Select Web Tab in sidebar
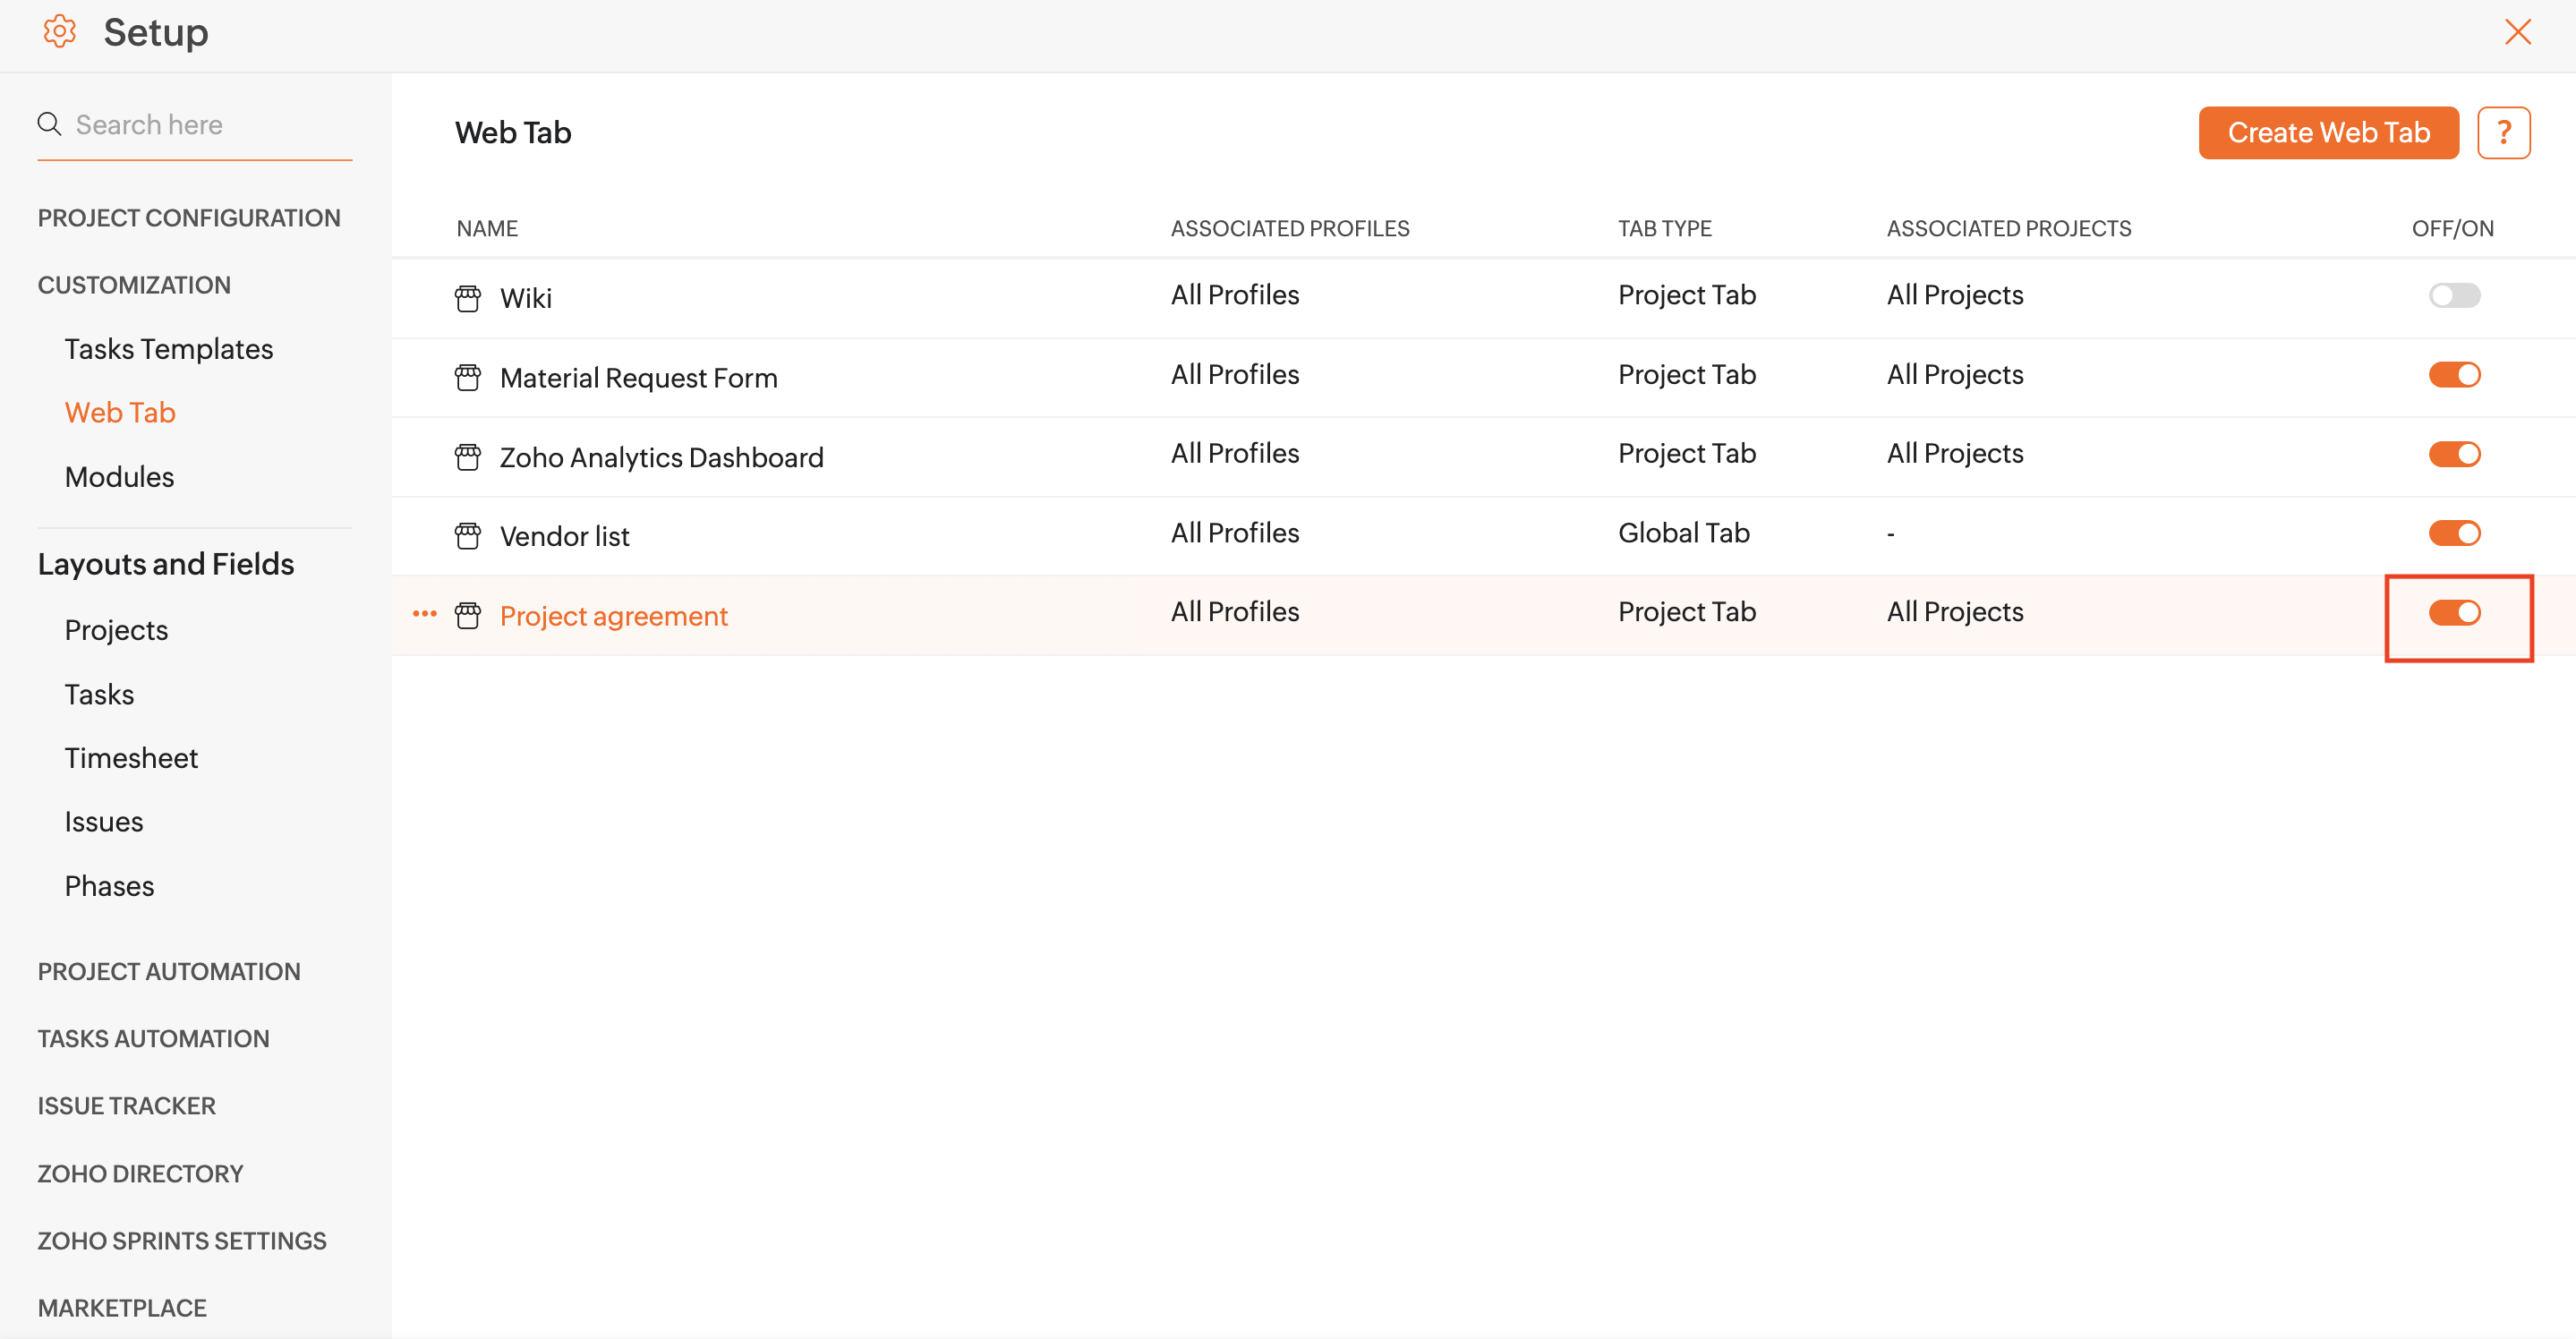Image resolution: width=2576 pixels, height=1339 pixels. click(x=120, y=412)
